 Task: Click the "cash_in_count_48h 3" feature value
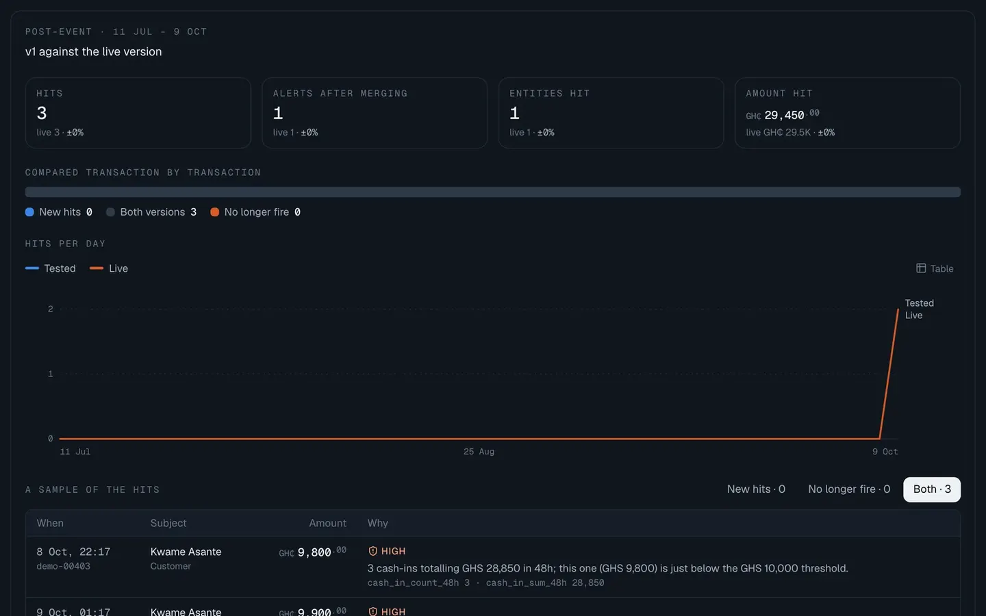pyautogui.click(x=418, y=583)
